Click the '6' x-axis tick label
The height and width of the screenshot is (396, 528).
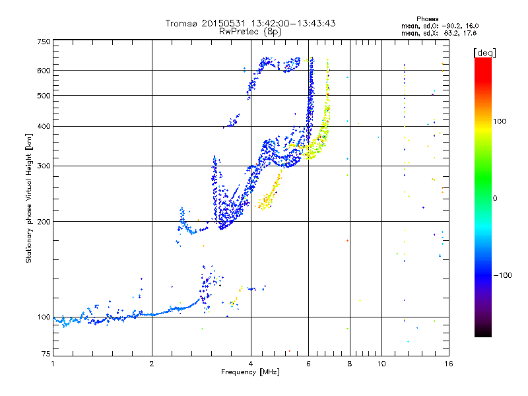coord(309,364)
